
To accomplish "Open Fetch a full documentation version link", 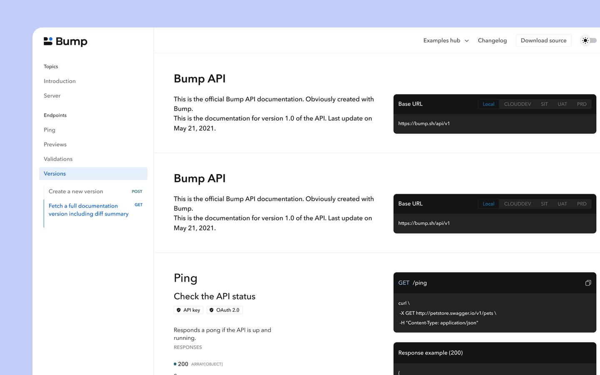I will tap(88, 210).
